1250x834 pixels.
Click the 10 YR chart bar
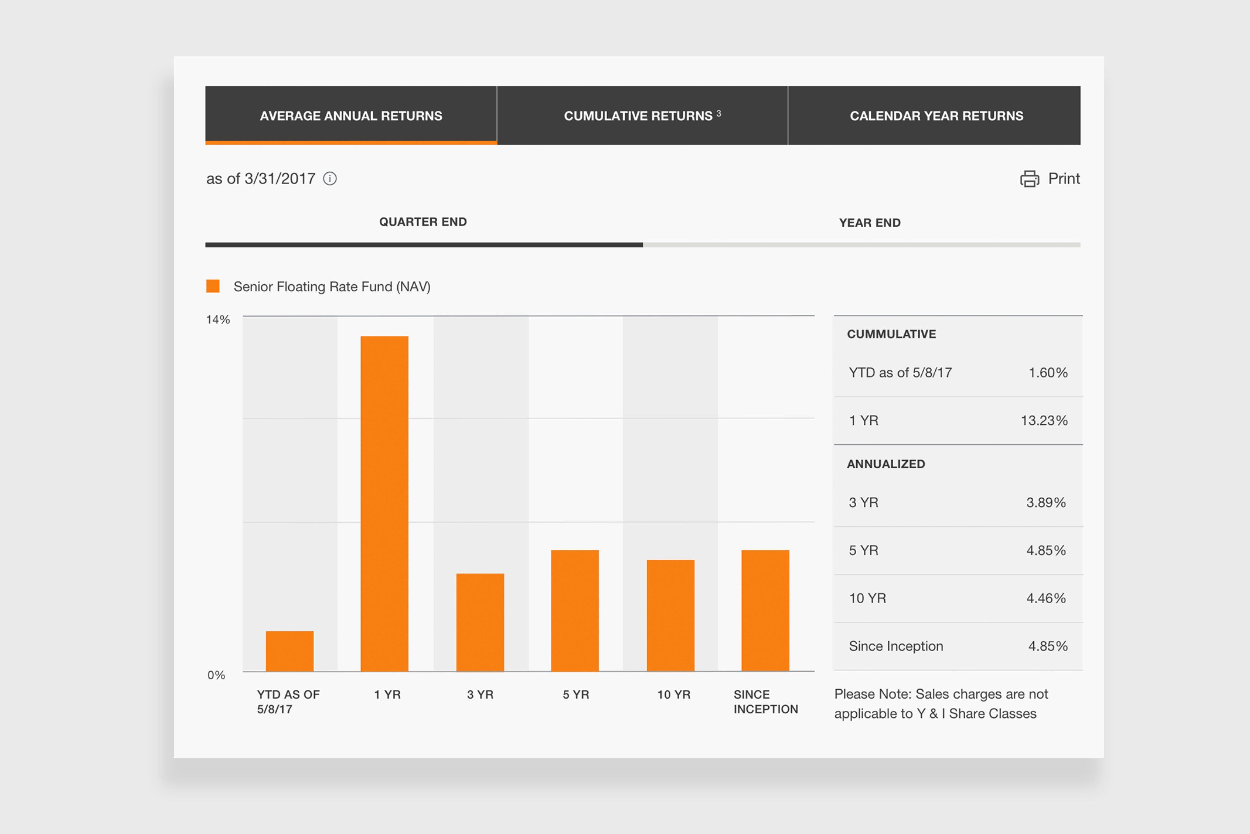coord(670,615)
